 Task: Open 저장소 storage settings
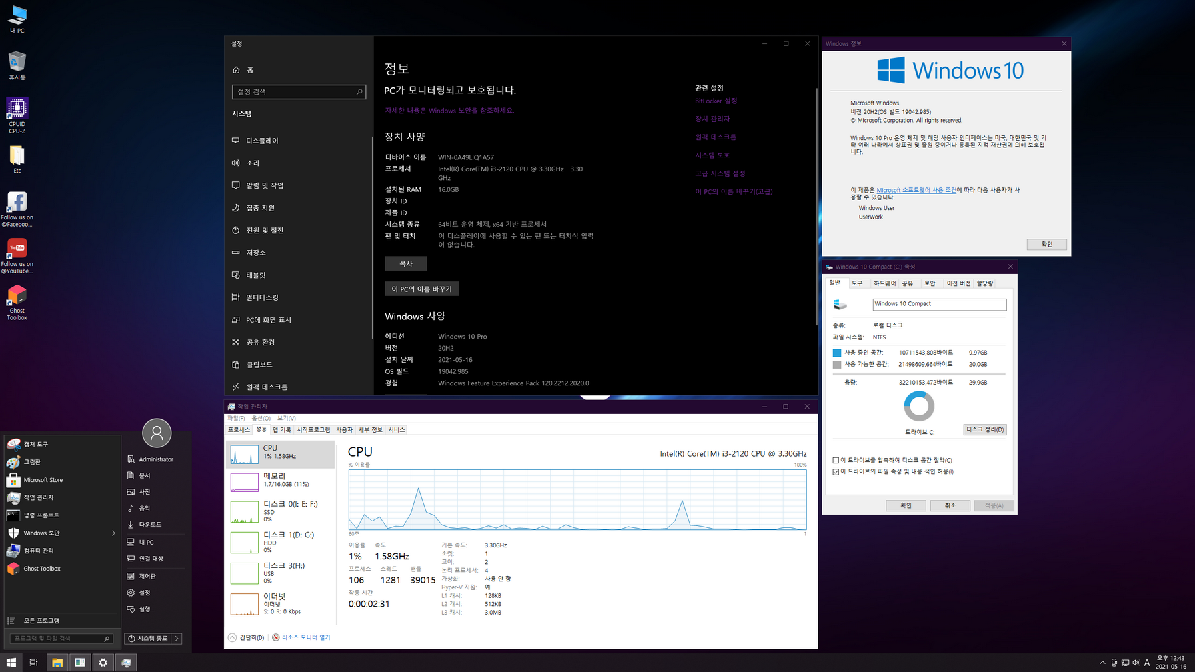[x=298, y=253]
